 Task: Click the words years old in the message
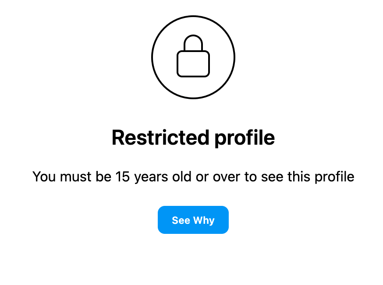pos(163,177)
